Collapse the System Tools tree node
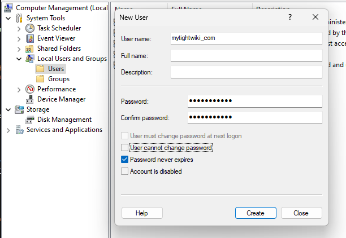The height and width of the screenshot is (238, 346). pos(8,18)
